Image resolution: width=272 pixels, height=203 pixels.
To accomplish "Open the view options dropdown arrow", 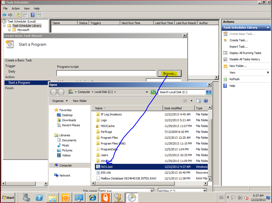I will pyautogui.click(x=191, y=101).
